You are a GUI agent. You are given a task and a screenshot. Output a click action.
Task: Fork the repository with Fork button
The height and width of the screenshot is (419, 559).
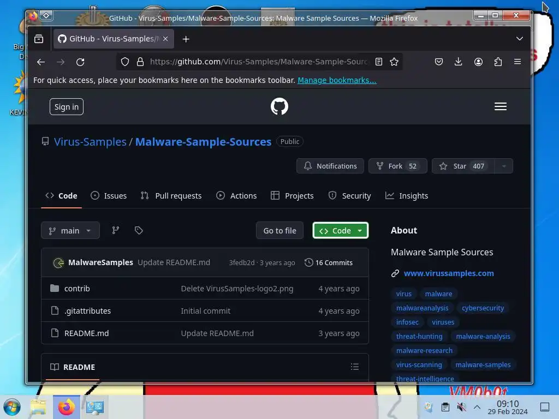(398, 166)
